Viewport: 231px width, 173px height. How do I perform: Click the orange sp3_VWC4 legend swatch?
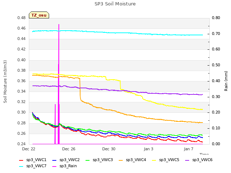coord(121,160)
